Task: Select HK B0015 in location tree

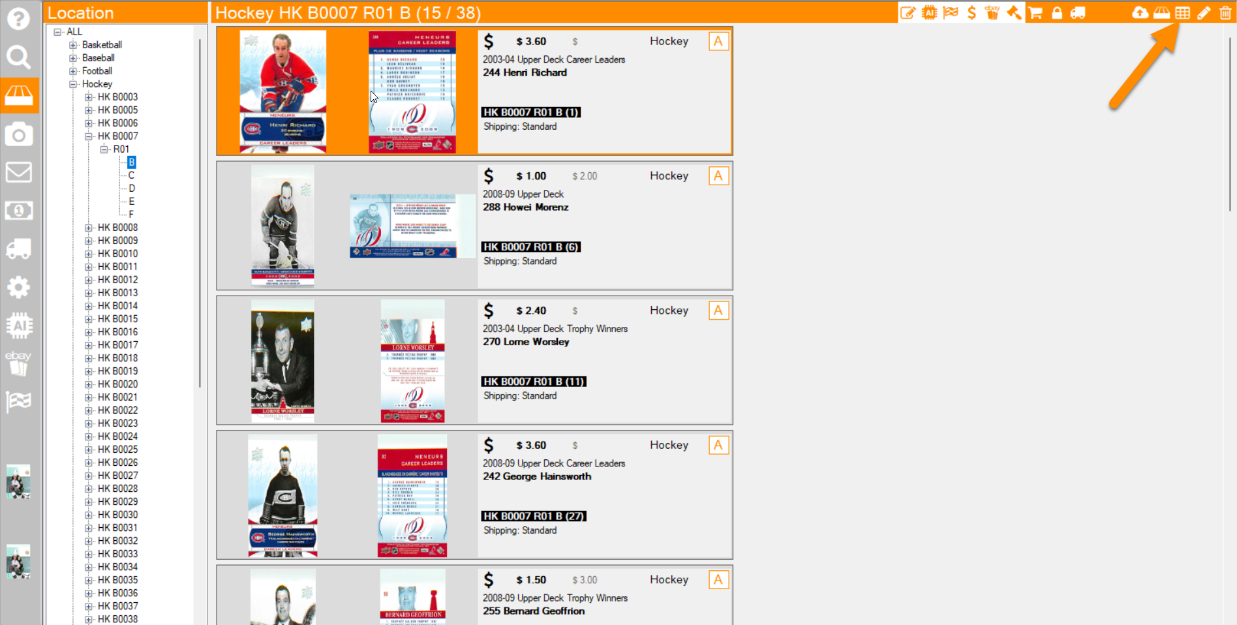Action: coord(117,318)
